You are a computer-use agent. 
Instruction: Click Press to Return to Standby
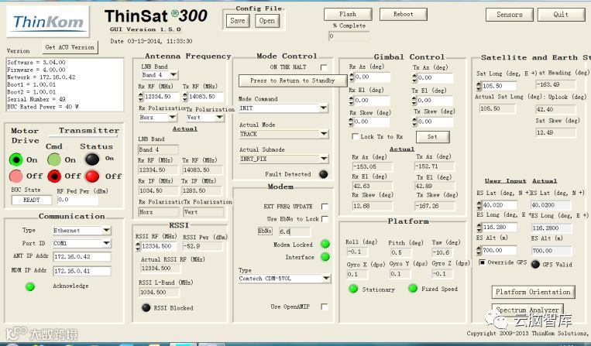coord(292,81)
